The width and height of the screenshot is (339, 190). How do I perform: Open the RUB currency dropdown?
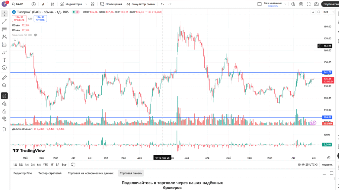tap(329, 12)
